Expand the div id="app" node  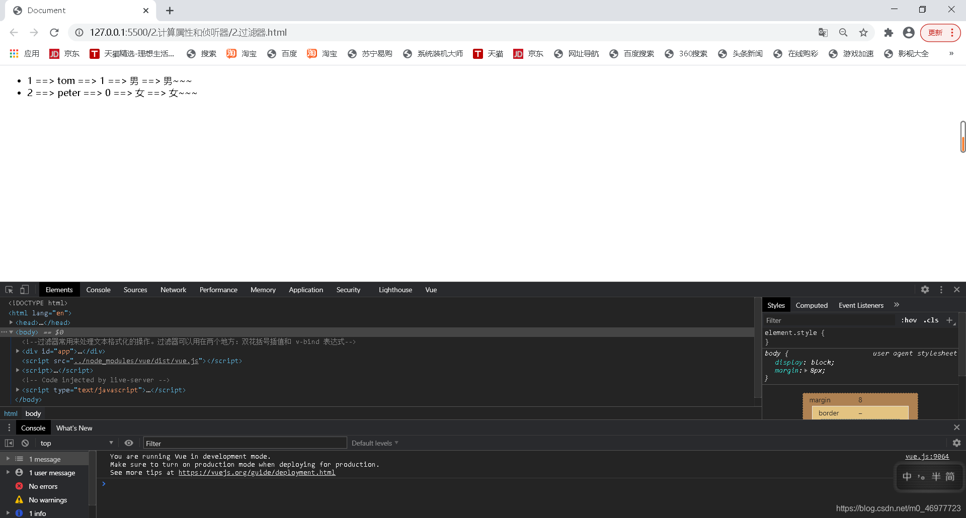[18, 351]
